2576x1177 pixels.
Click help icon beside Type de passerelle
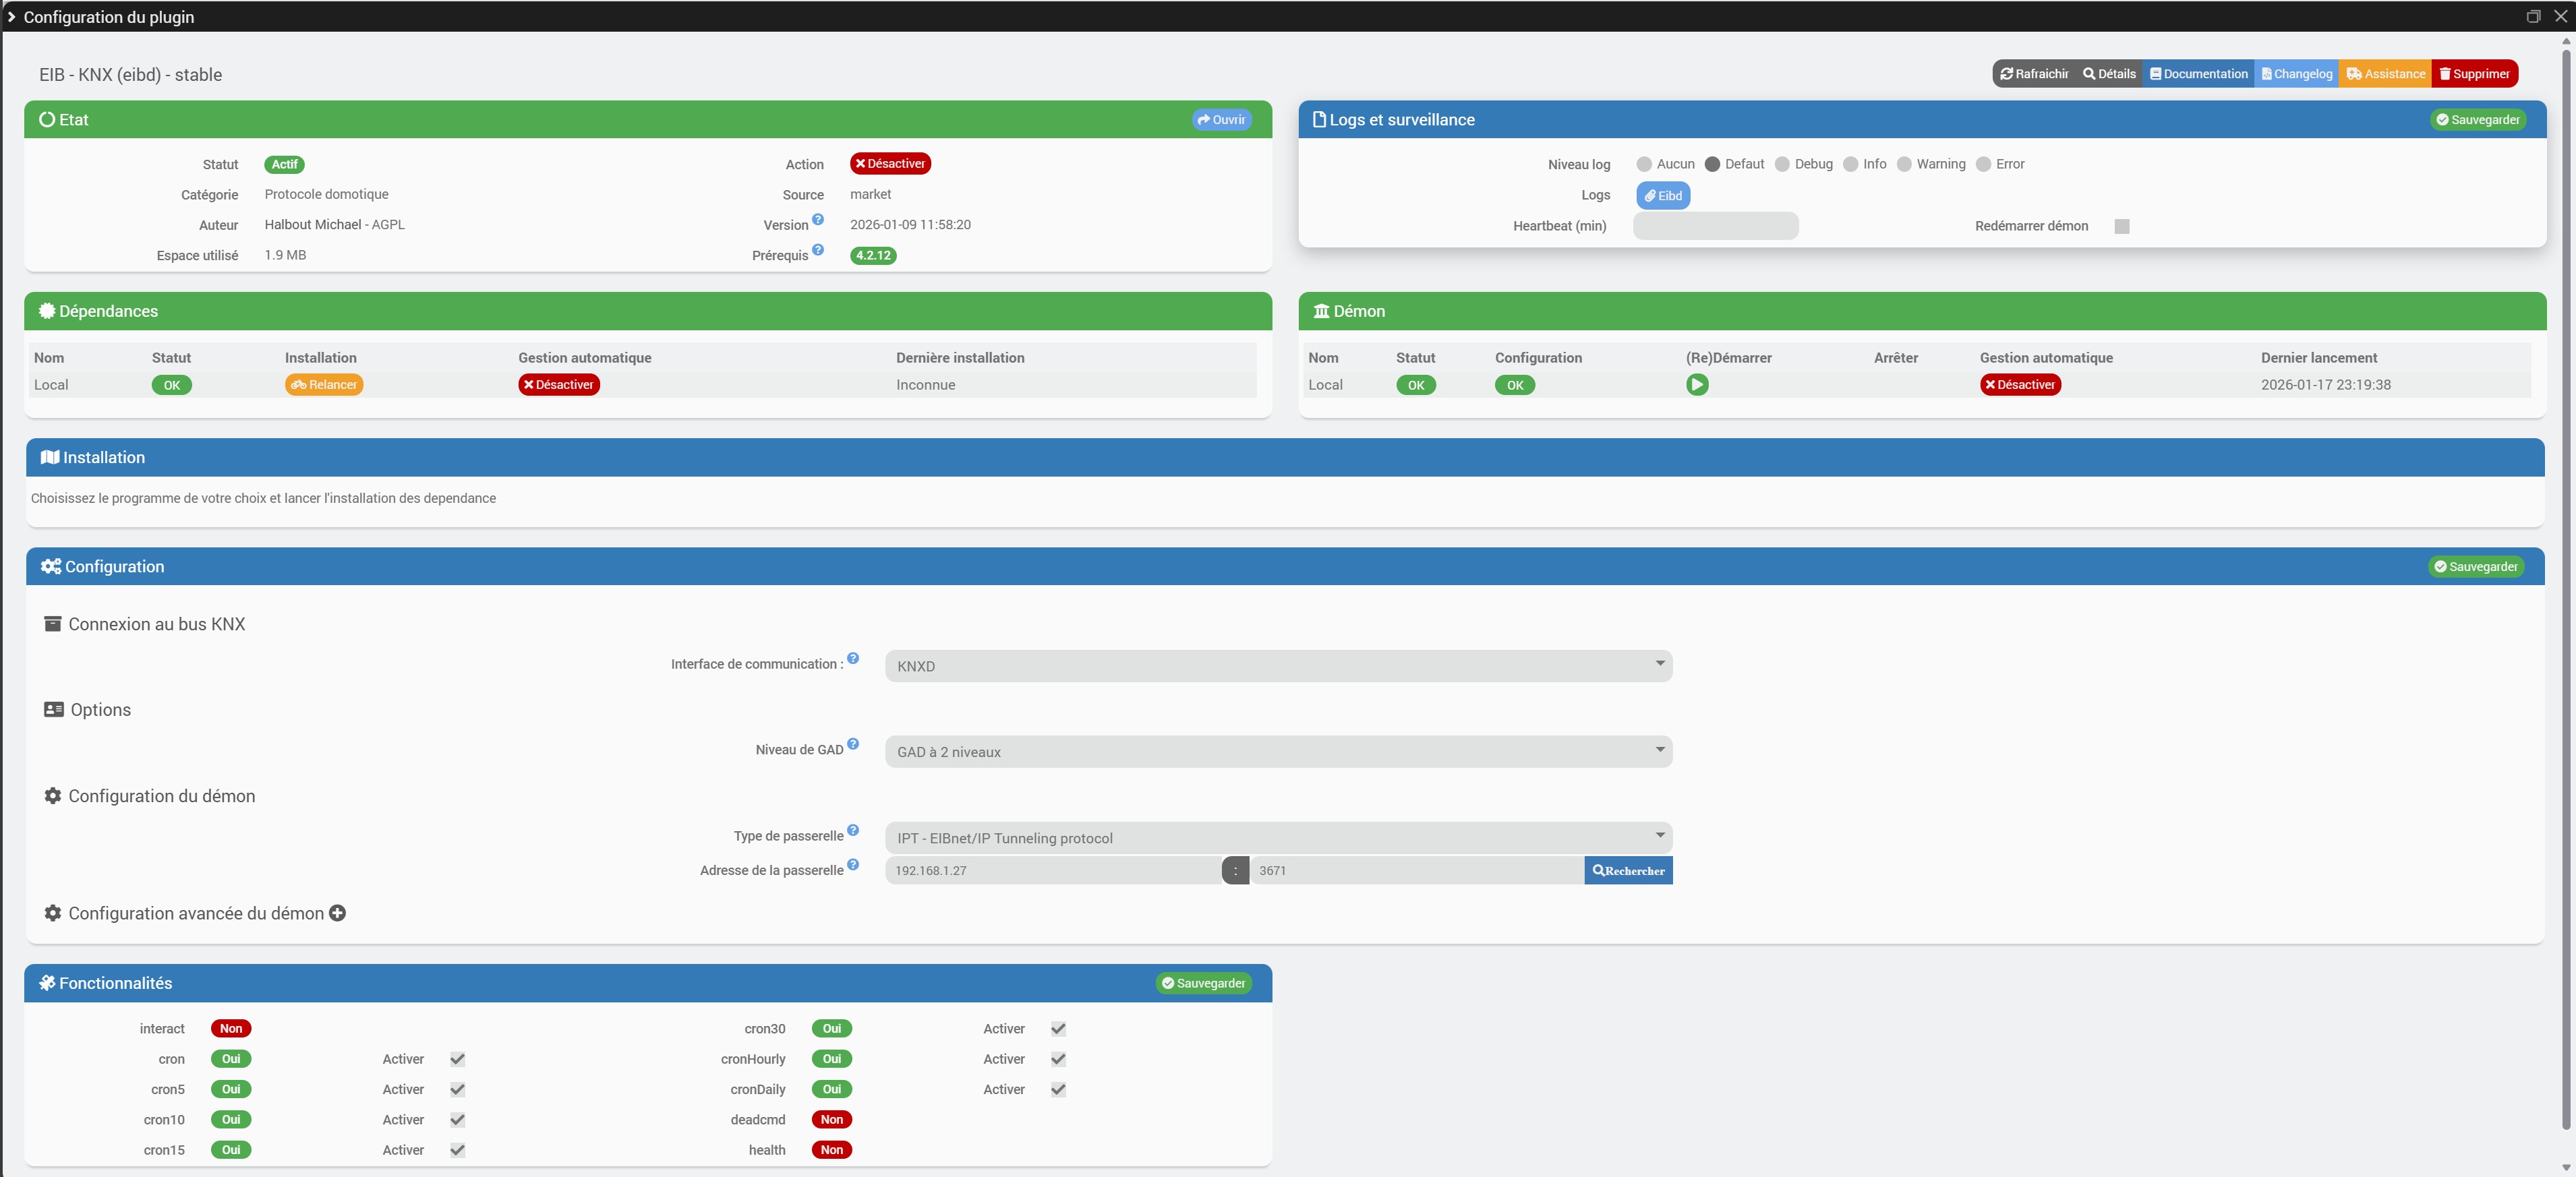pyautogui.click(x=853, y=830)
